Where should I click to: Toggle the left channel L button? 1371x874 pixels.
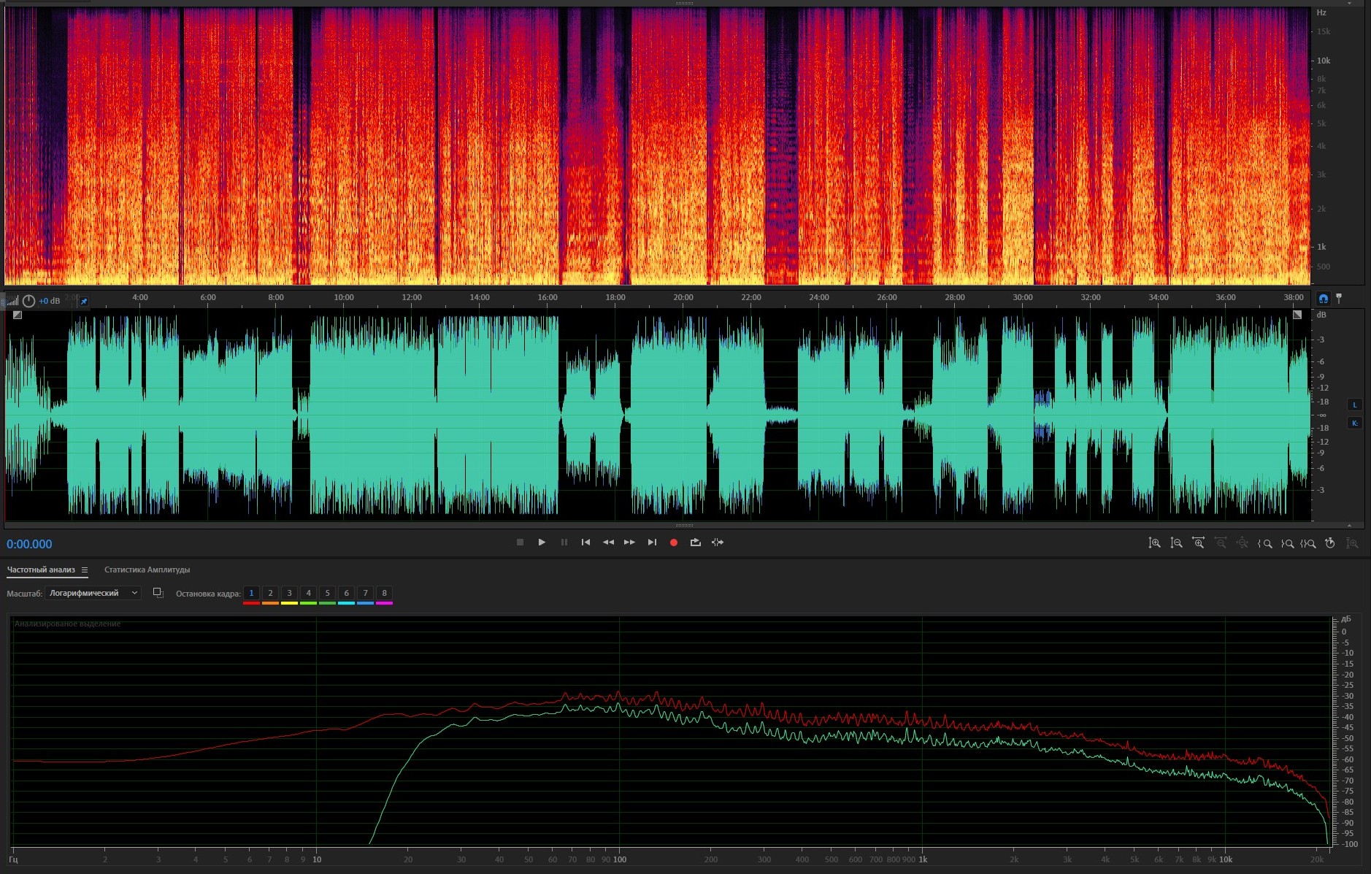(x=1355, y=405)
